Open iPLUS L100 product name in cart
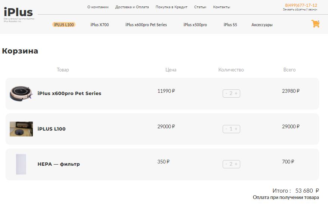The width and height of the screenshot is (328, 205). [x=52, y=129]
